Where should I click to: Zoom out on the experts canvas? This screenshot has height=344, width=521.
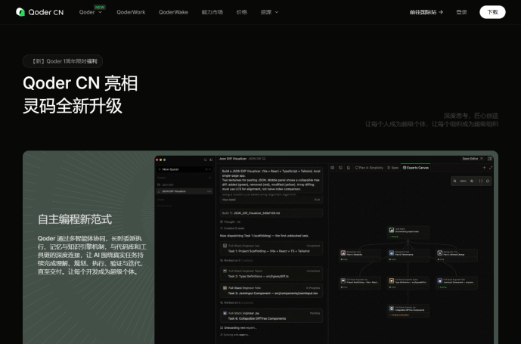tap(455, 181)
